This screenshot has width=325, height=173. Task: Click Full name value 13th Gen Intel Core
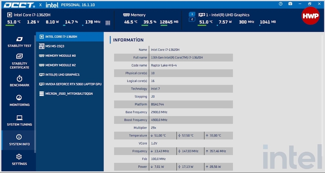[x=177, y=58]
